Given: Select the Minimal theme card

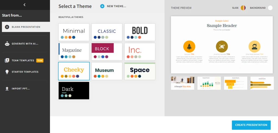Looking at the screenshot, I should (x=74, y=32).
